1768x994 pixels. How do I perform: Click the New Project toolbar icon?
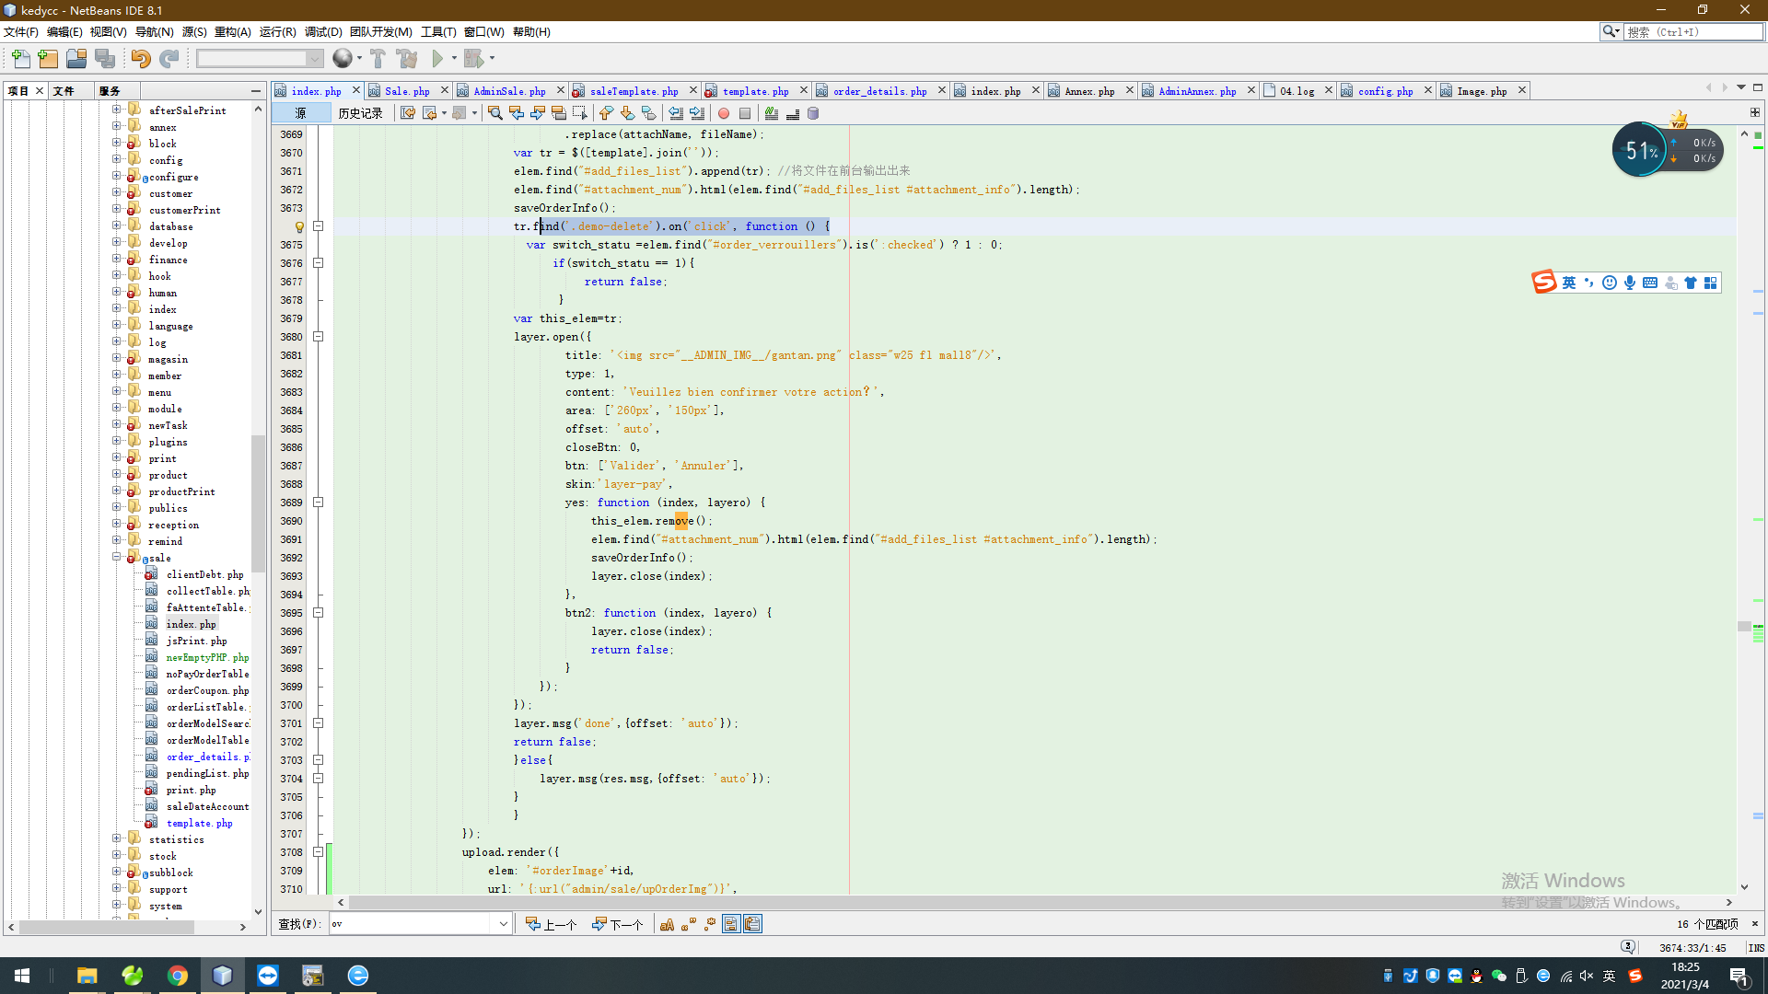[x=48, y=59]
